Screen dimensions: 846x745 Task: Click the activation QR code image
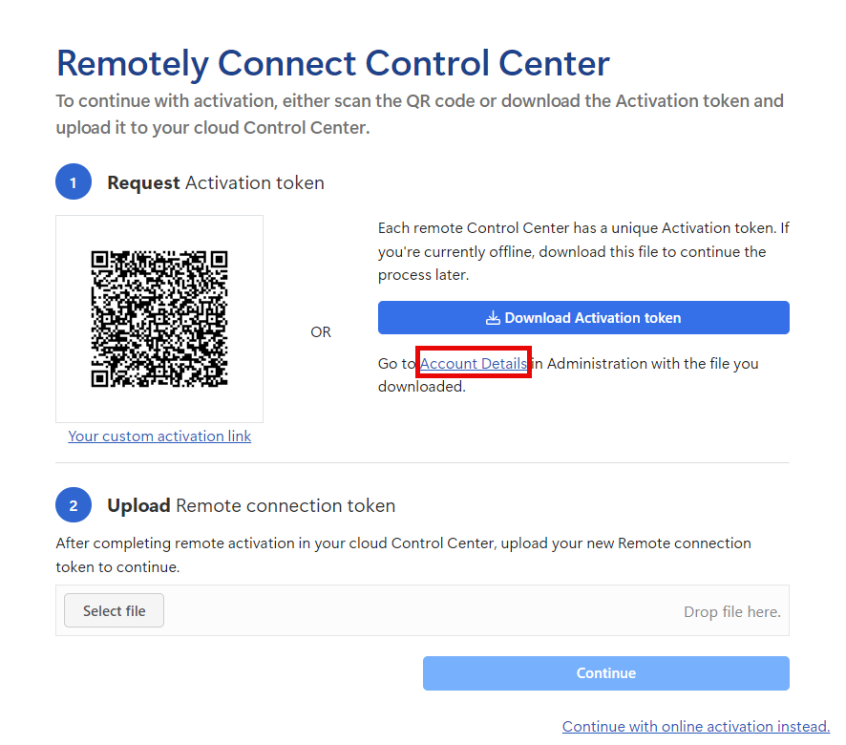159,319
